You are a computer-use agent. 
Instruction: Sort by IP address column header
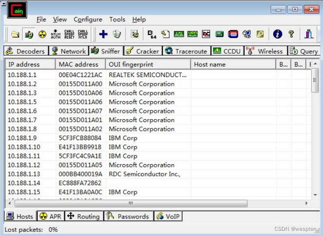point(31,64)
